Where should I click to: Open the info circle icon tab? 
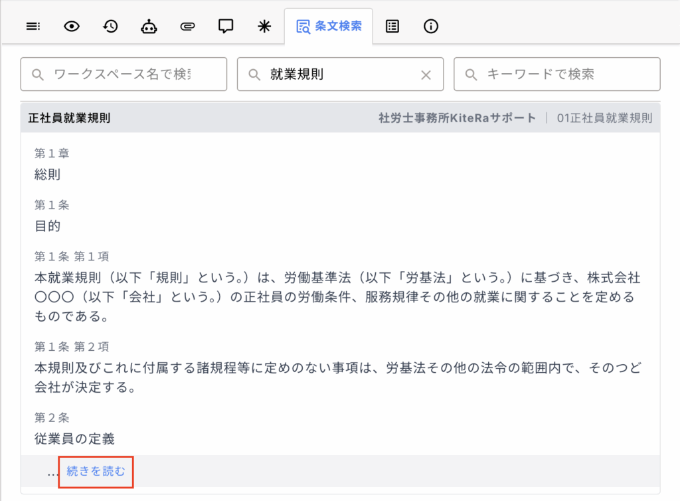point(431,27)
